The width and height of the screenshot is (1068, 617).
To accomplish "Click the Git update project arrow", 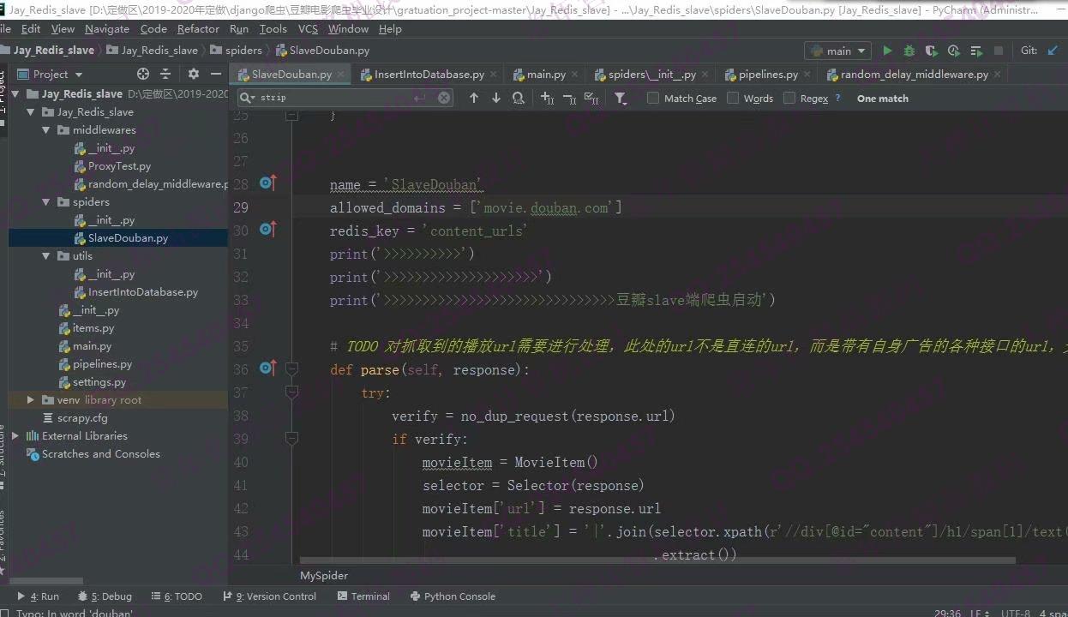I will click(1053, 51).
